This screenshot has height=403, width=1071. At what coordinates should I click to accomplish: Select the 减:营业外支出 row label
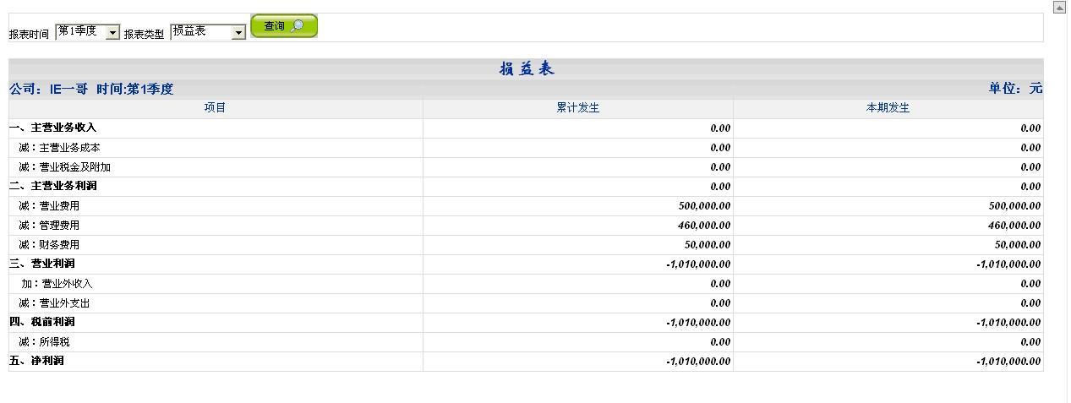55,302
